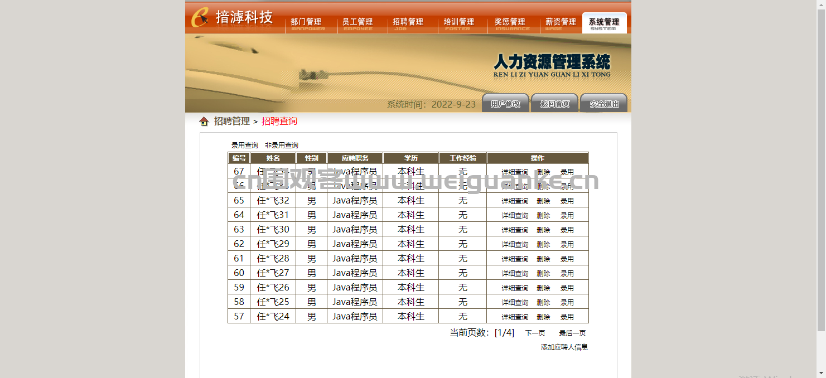Click name cell 任*飞32

click(273, 201)
